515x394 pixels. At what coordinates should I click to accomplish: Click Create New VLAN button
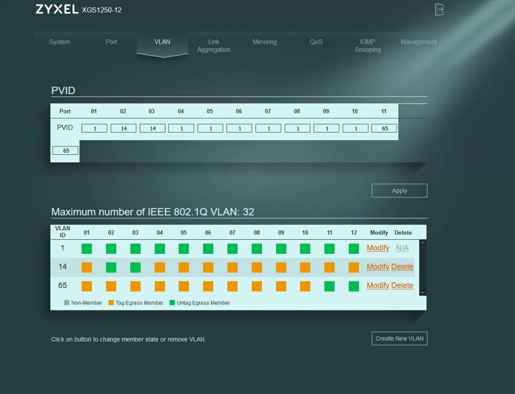pyautogui.click(x=399, y=338)
